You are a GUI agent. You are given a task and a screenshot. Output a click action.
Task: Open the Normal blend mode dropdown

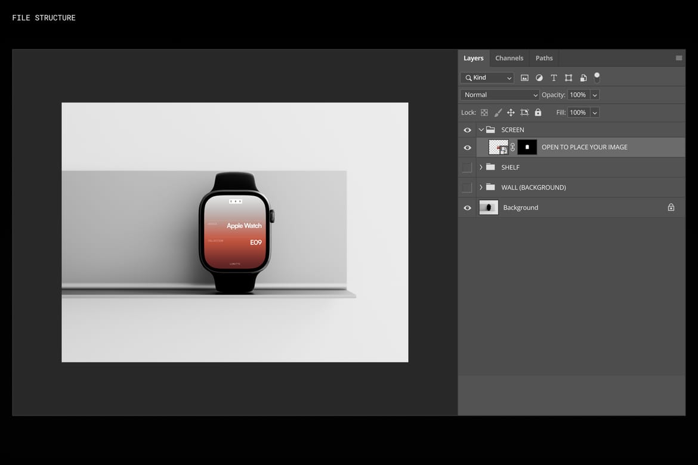click(x=500, y=95)
